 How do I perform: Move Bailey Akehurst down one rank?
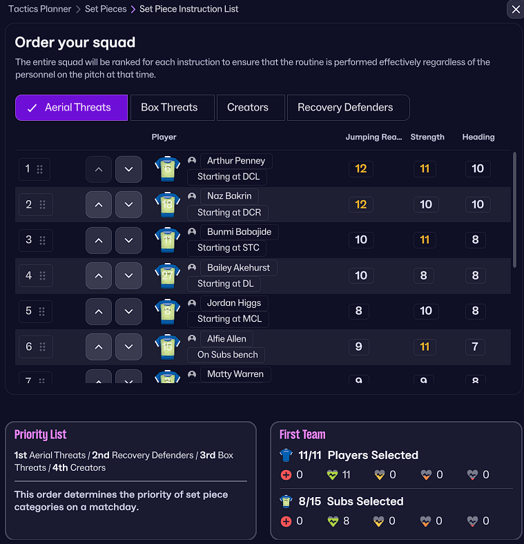128,275
